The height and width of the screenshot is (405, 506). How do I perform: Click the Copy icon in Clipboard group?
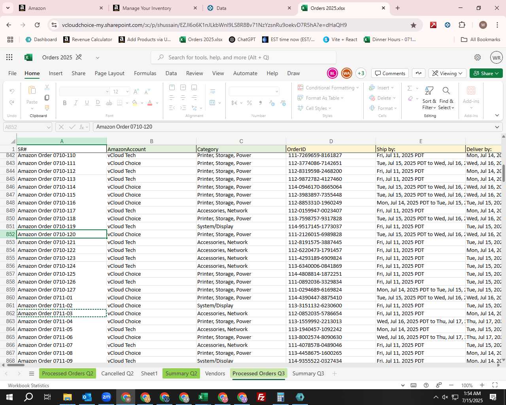[47, 98]
